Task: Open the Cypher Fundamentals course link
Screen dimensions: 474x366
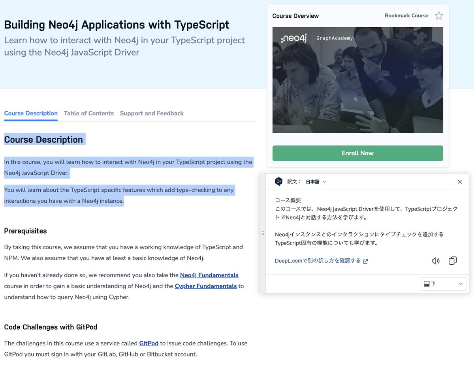Action: pos(206,286)
